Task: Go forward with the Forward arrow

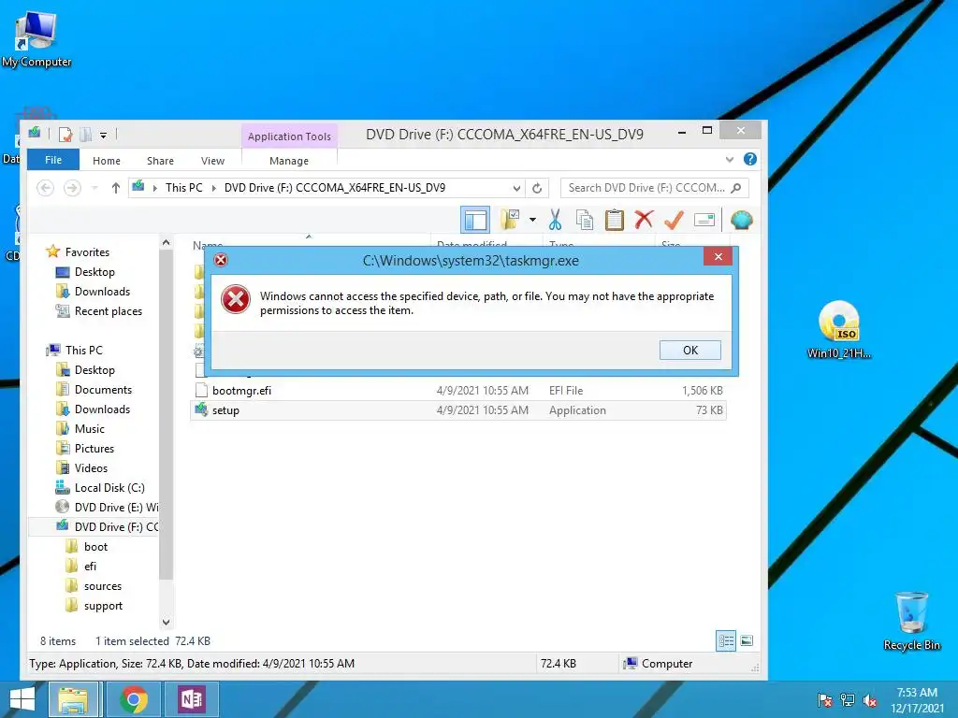Action: 72,188
